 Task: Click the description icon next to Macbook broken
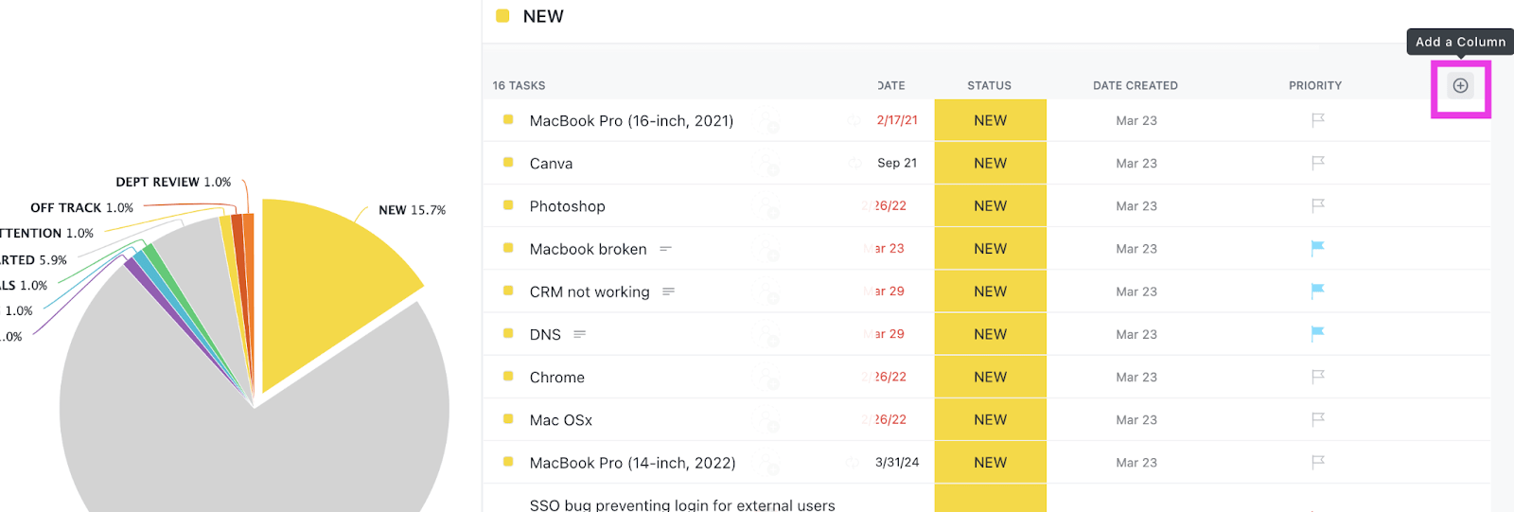pos(665,249)
